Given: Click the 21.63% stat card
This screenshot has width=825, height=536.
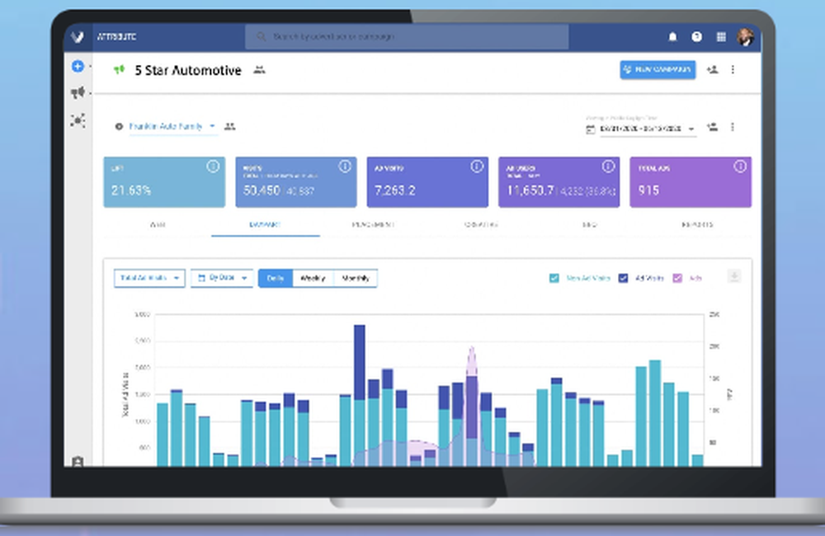Looking at the screenshot, I should (164, 182).
